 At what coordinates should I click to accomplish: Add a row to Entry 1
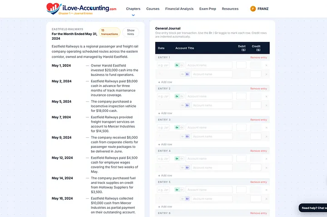click(165, 82)
